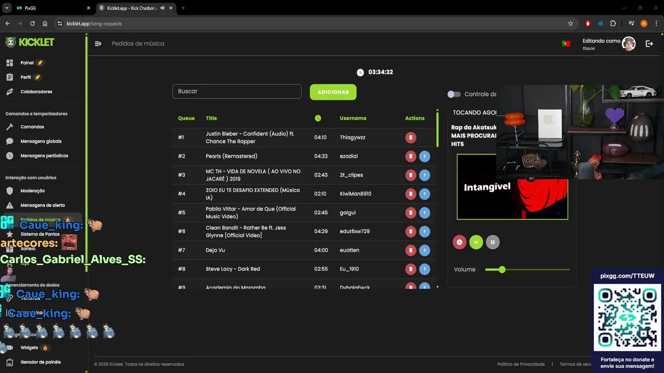Click the ADICIONAR button

point(333,92)
